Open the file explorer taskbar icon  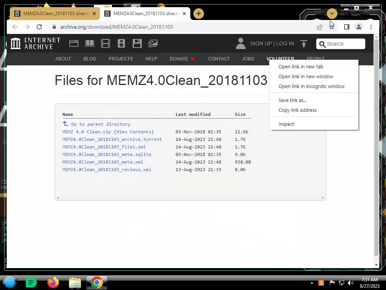coord(75,283)
